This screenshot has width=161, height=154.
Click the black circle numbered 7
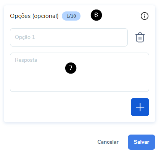(x=71, y=68)
